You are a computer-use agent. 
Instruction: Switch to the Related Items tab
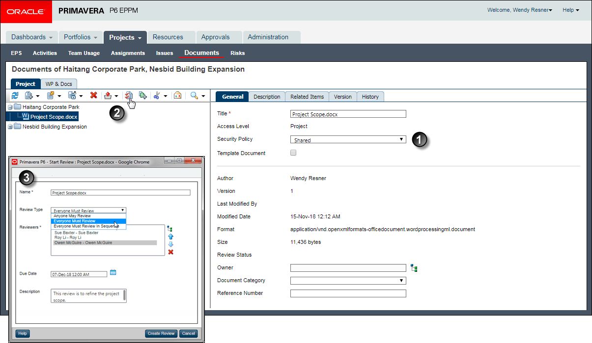pos(307,97)
